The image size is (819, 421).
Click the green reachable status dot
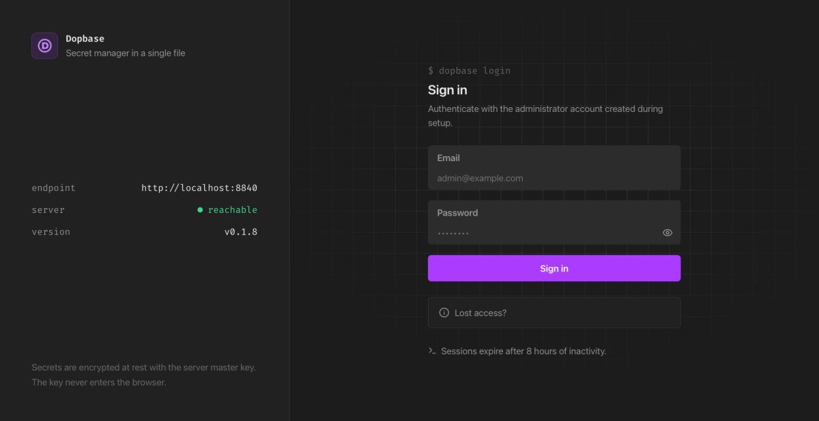click(200, 210)
